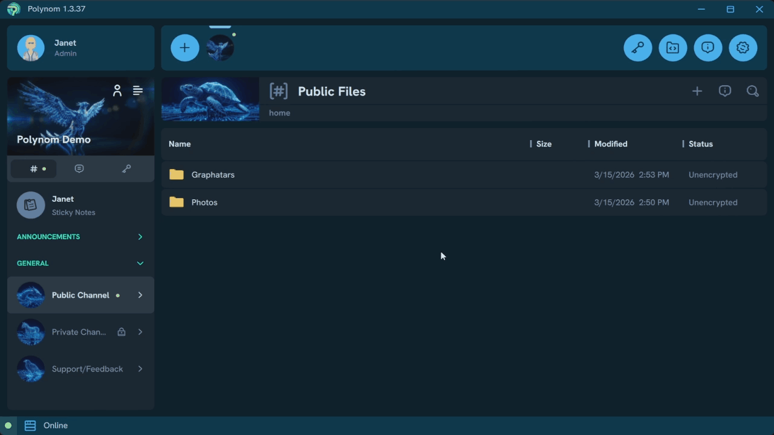Open the file code folder icon
774x435 pixels.
pyautogui.click(x=673, y=48)
